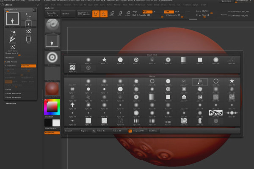Choose Alpha 56 noise square
The height and width of the screenshot is (169, 254).
click(x=88, y=122)
